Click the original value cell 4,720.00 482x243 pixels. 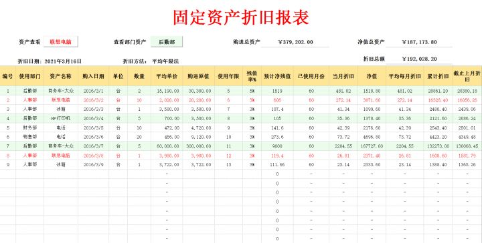click(199, 128)
